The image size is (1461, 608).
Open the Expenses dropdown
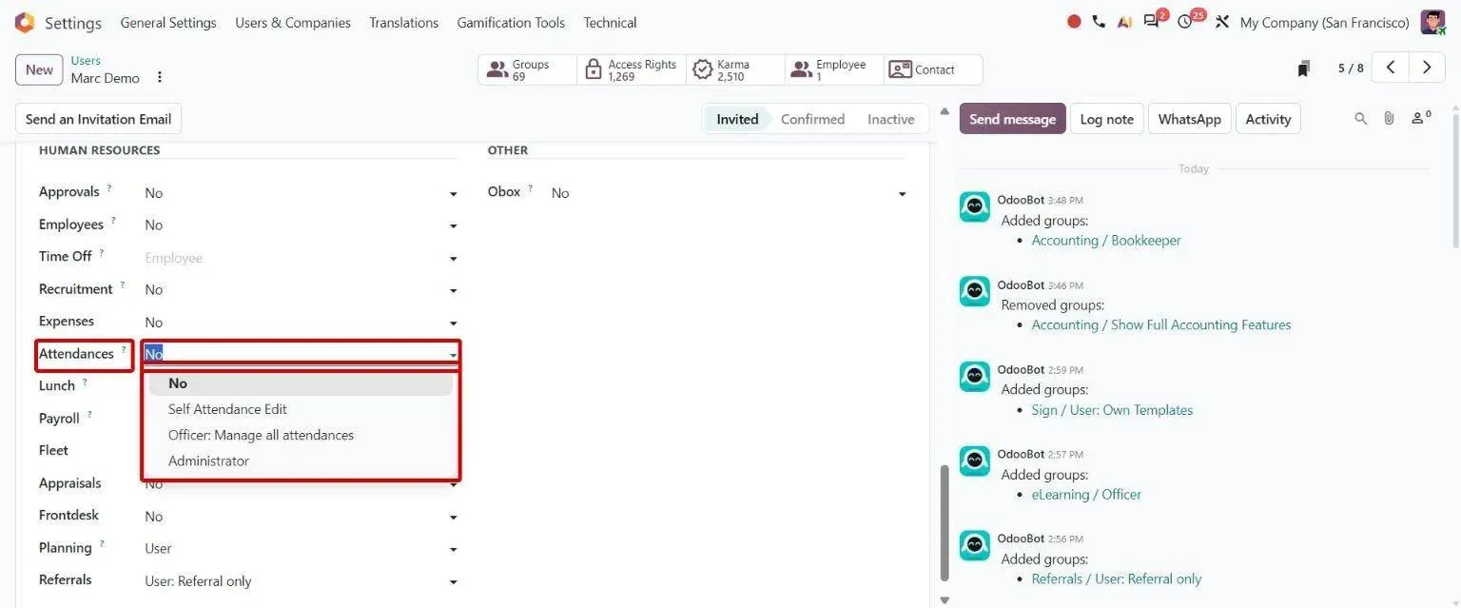(301, 323)
